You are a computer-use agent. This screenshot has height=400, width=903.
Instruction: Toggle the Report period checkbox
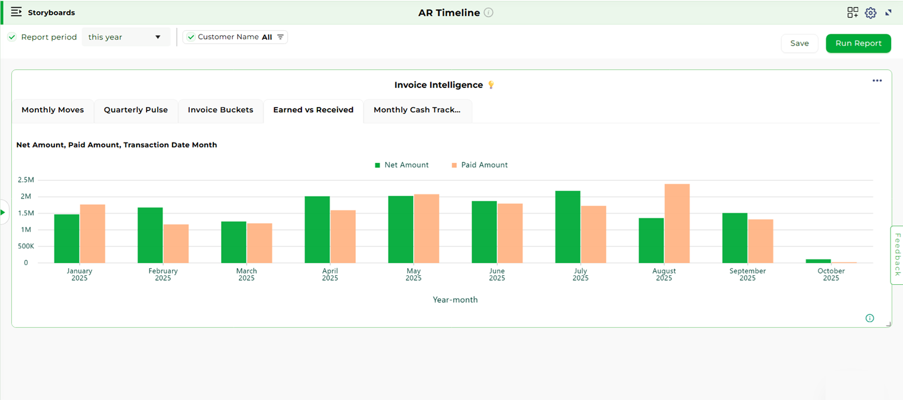click(12, 37)
